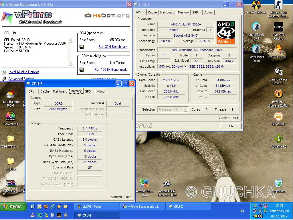Click the CAS# Latency value 5.0 clocks
The image size is (293, 220).
pyautogui.click(x=90, y=140)
